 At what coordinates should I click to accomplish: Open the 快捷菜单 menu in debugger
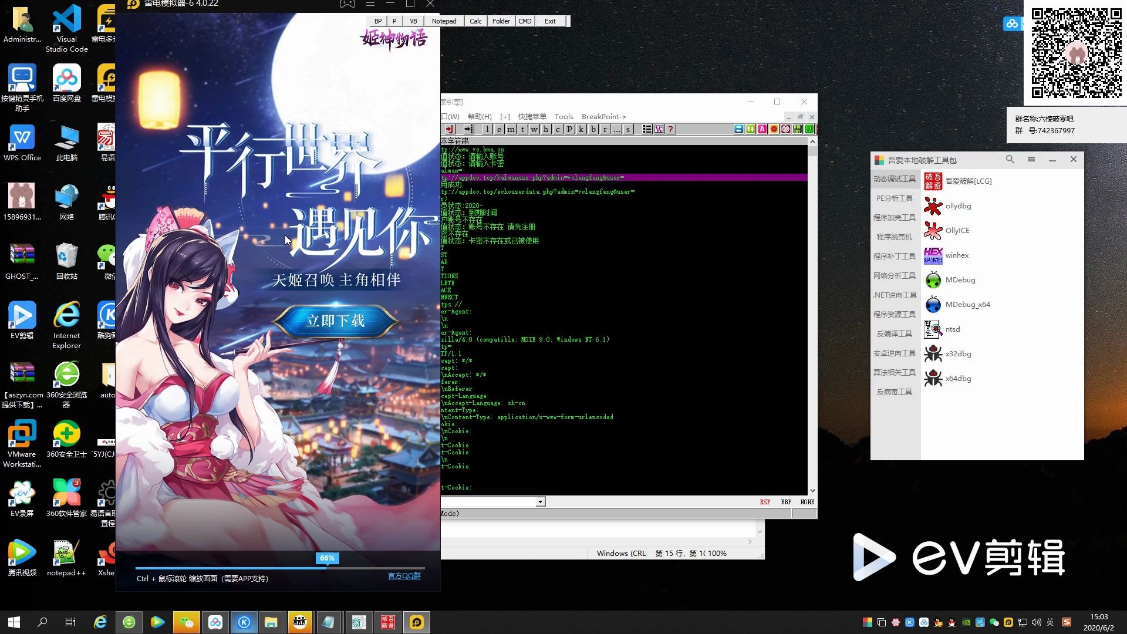tap(532, 117)
